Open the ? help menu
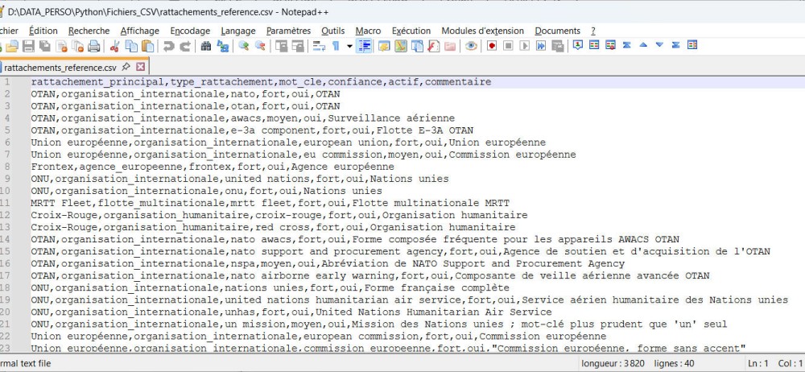This screenshot has height=372, width=805. click(x=593, y=31)
